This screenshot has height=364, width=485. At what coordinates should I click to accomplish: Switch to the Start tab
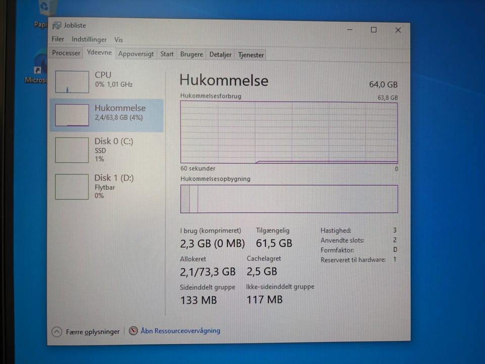[x=167, y=54]
